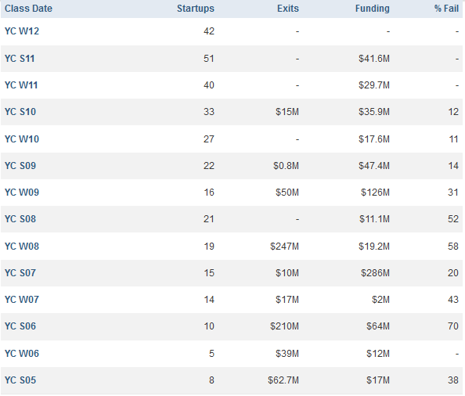Open the YC S08 class link

pyautogui.click(x=20, y=219)
